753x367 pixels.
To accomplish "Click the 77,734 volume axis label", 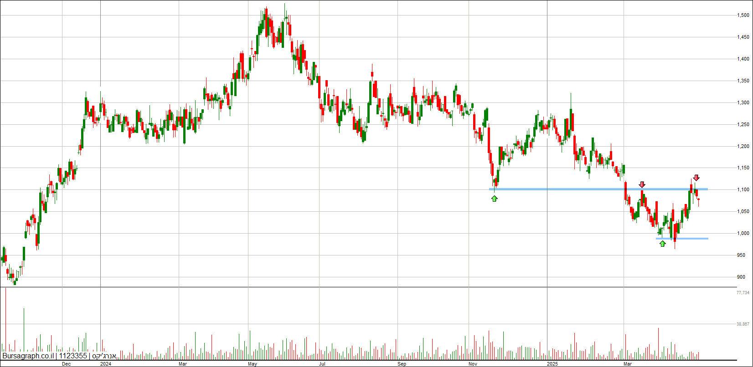I will point(743,292).
